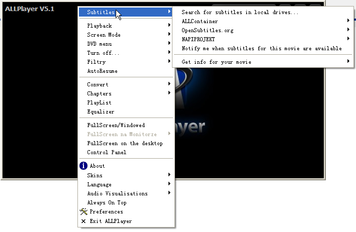The height and width of the screenshot is (232, 356).
Task: Click the arrow beside OpenSubtitles.org
Action: tap(348, 30)
